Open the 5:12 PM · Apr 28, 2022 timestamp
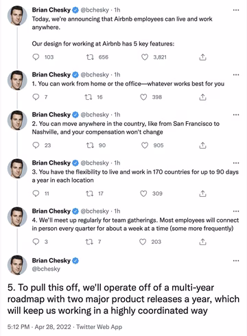The image size is (247, 336). coord(39,326)
